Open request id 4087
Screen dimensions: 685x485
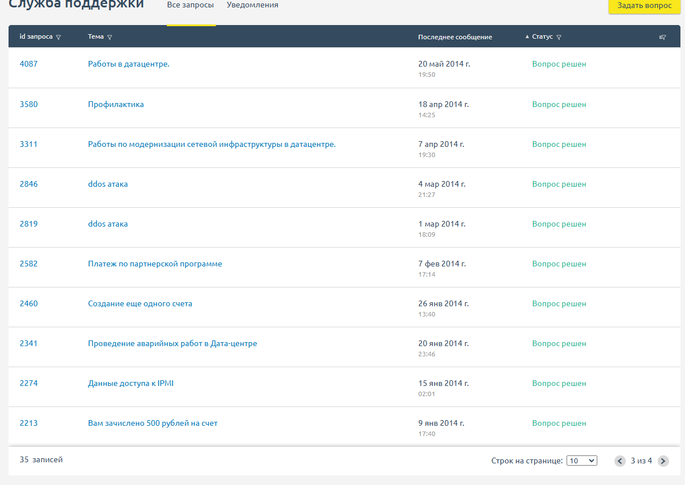click(x=28, y=64)
